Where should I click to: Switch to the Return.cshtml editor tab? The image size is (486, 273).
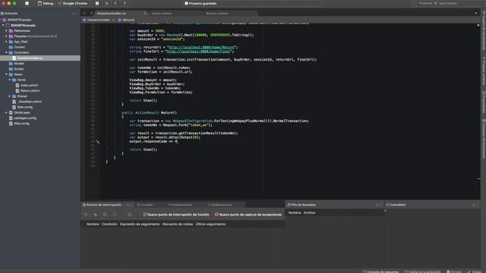(217, 14)
